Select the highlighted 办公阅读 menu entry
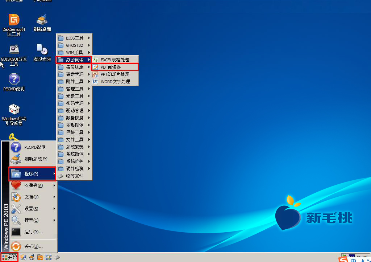371x262 pixels. [x=74, y=60]
